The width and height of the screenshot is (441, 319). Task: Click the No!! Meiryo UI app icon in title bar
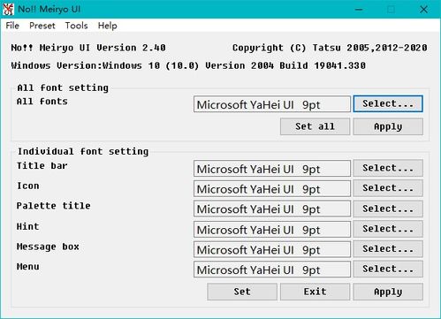[x=8, y=9]
